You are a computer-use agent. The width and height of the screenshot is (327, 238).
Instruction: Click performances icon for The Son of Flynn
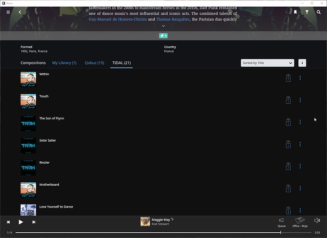[288, 122]
